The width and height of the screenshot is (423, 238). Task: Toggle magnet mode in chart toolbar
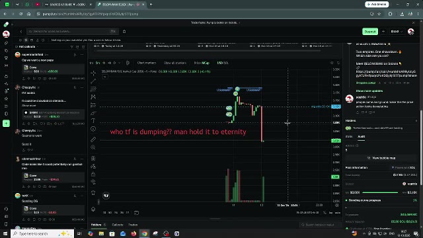click(93, 159)
